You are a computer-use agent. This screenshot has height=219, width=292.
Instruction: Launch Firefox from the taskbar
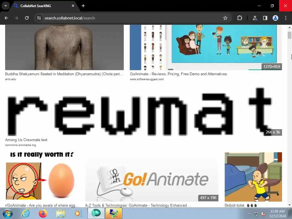(43, 213)
